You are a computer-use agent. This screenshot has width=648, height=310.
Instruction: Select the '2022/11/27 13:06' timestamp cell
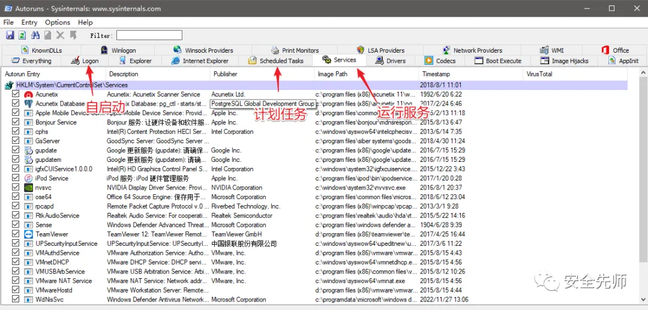(444, 300)
